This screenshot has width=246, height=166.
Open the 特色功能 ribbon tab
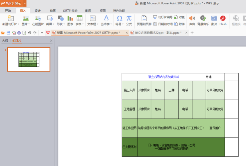pos(119,11)
